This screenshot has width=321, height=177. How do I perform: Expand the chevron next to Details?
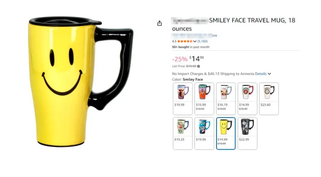[269, 74]
